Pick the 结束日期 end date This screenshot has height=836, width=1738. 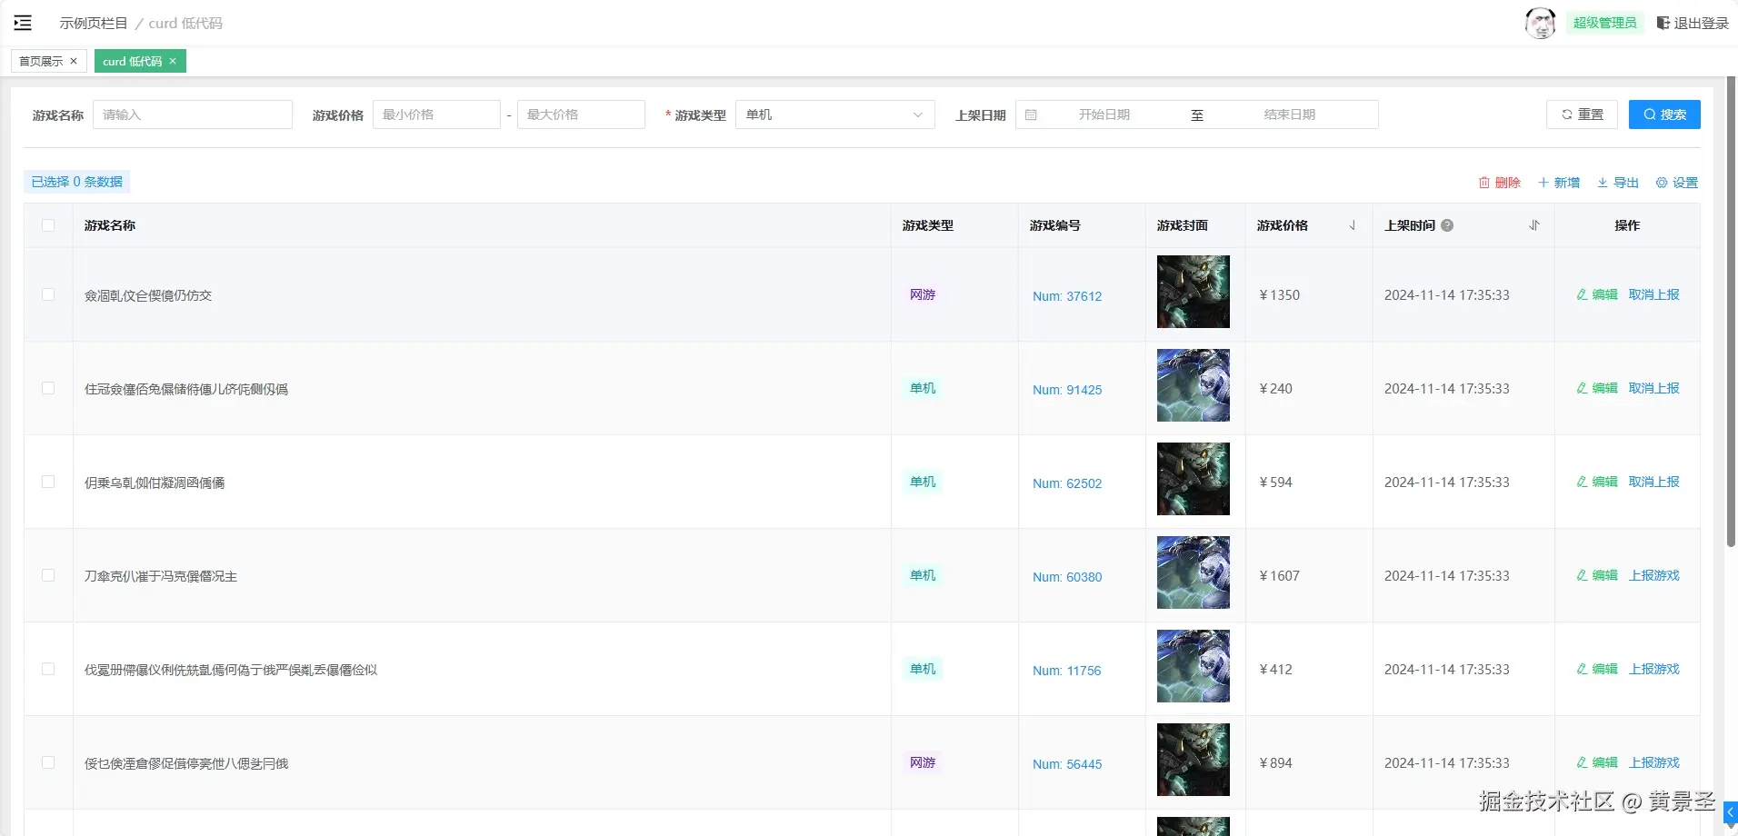pos(1289,114)
